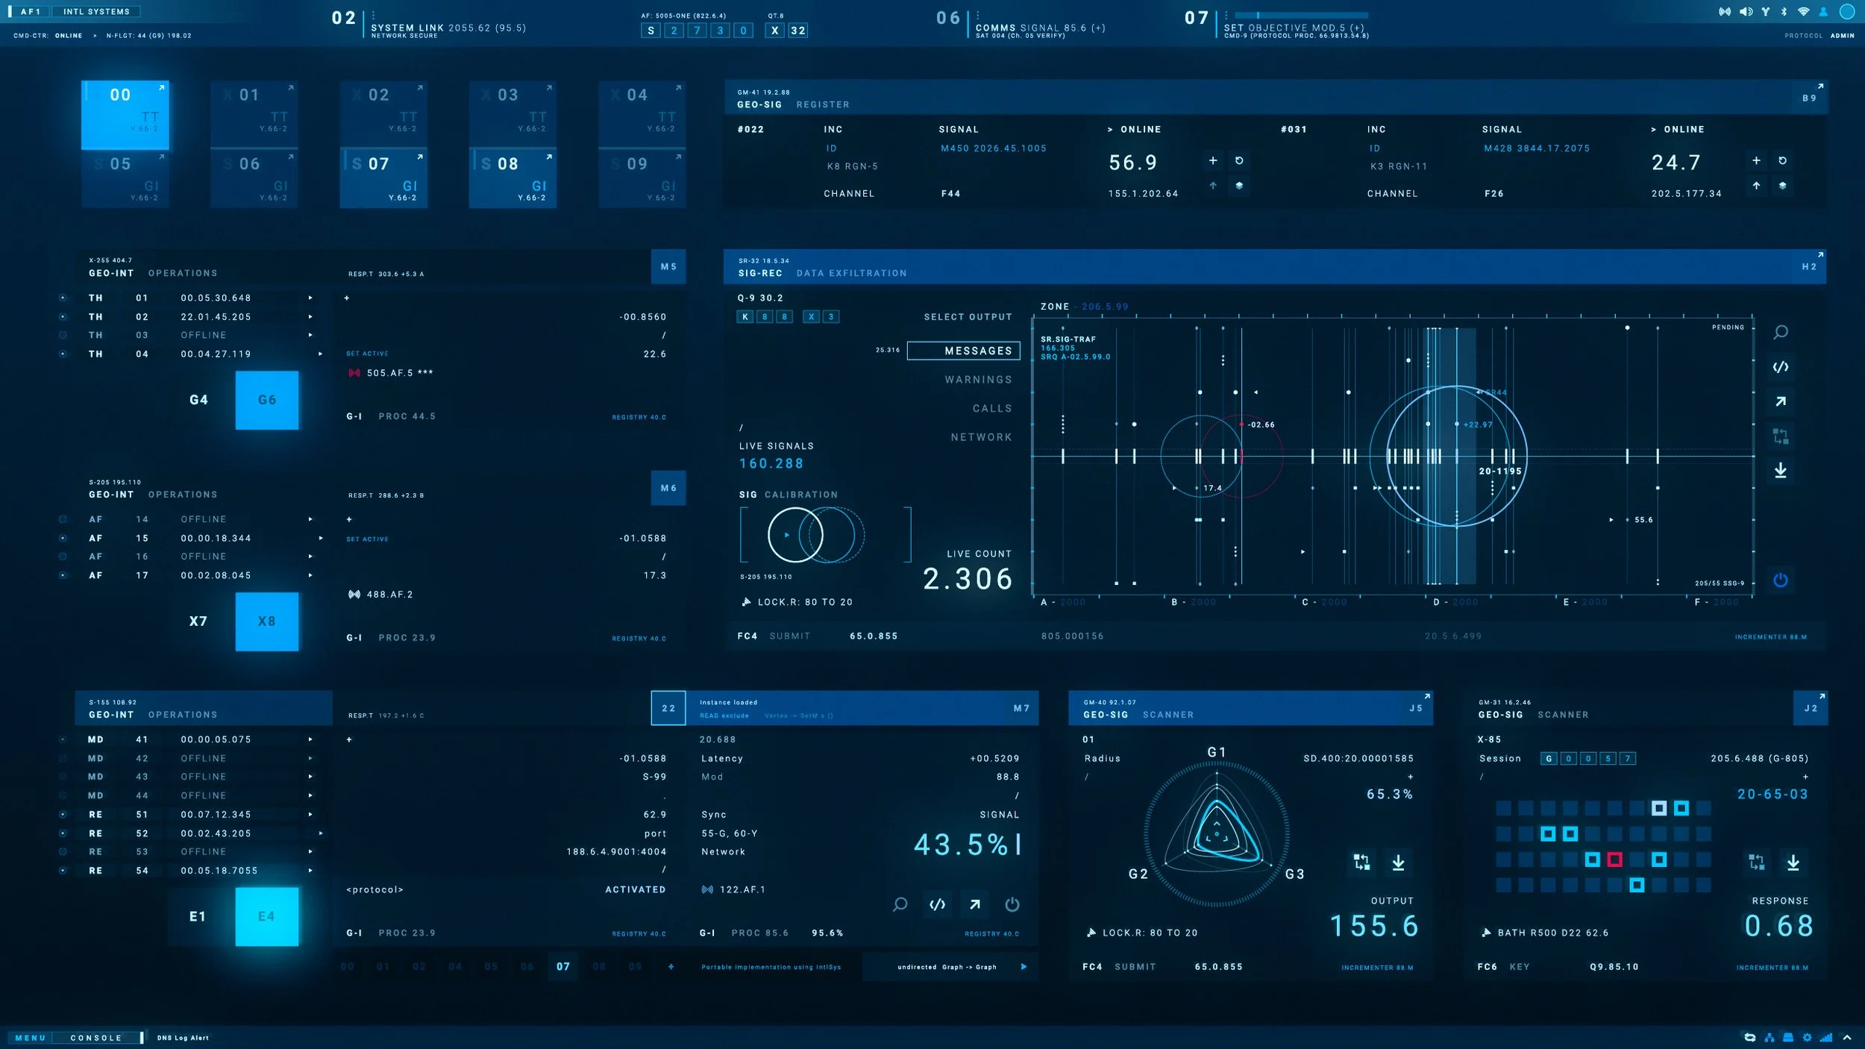
Task: Click the download arrow icon in SIG-REC panel
Action: pyautogui.click(x=1780, y=470)
